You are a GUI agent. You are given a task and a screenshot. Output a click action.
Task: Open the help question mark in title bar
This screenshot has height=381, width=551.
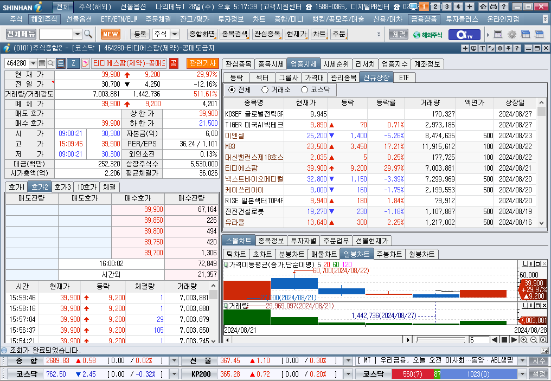[503, 7]
